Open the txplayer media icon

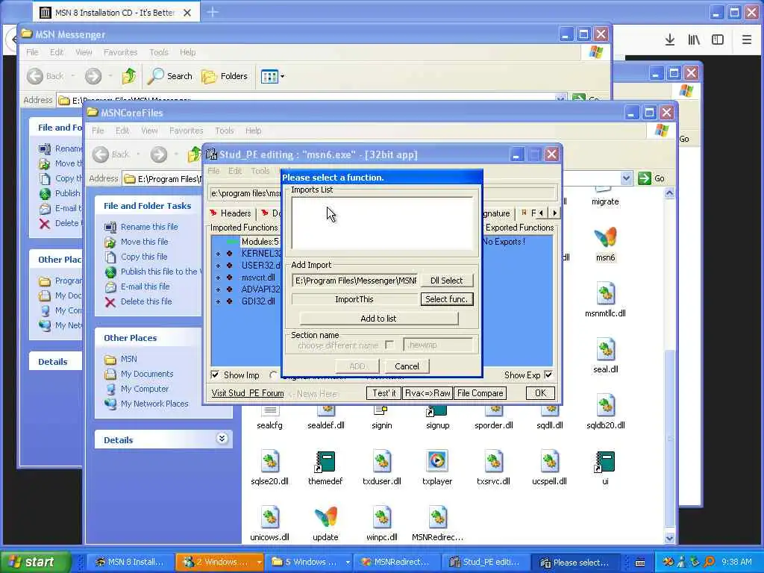tap(437, 461)
